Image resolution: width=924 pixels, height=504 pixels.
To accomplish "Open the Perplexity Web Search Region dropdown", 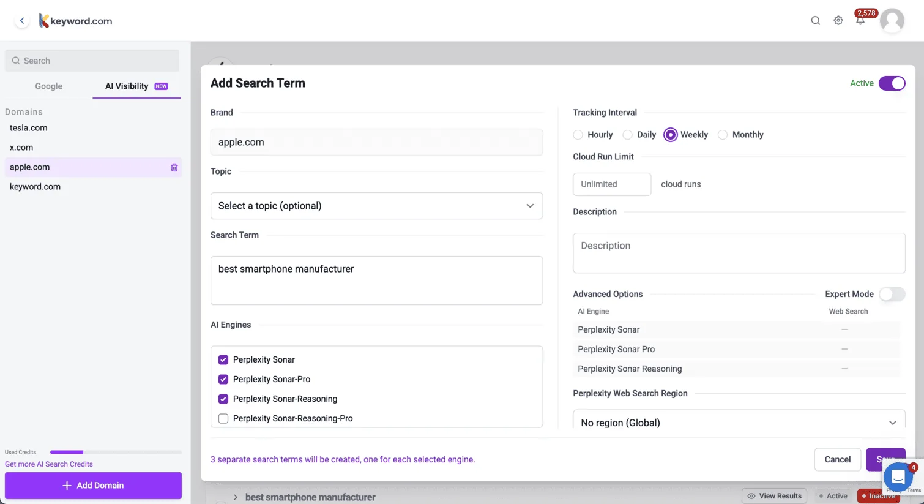I will pyautogui.click(x=739, y=422).
